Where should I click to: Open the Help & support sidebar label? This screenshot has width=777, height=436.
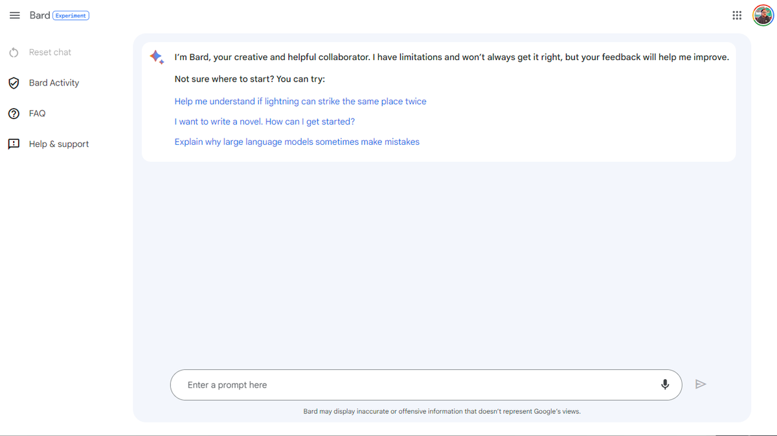[59, 144]
